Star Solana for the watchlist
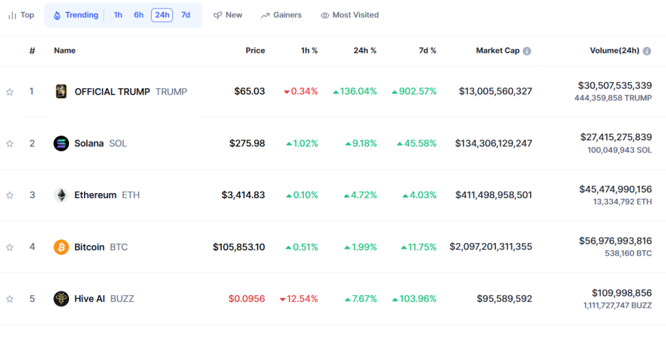 10,144
